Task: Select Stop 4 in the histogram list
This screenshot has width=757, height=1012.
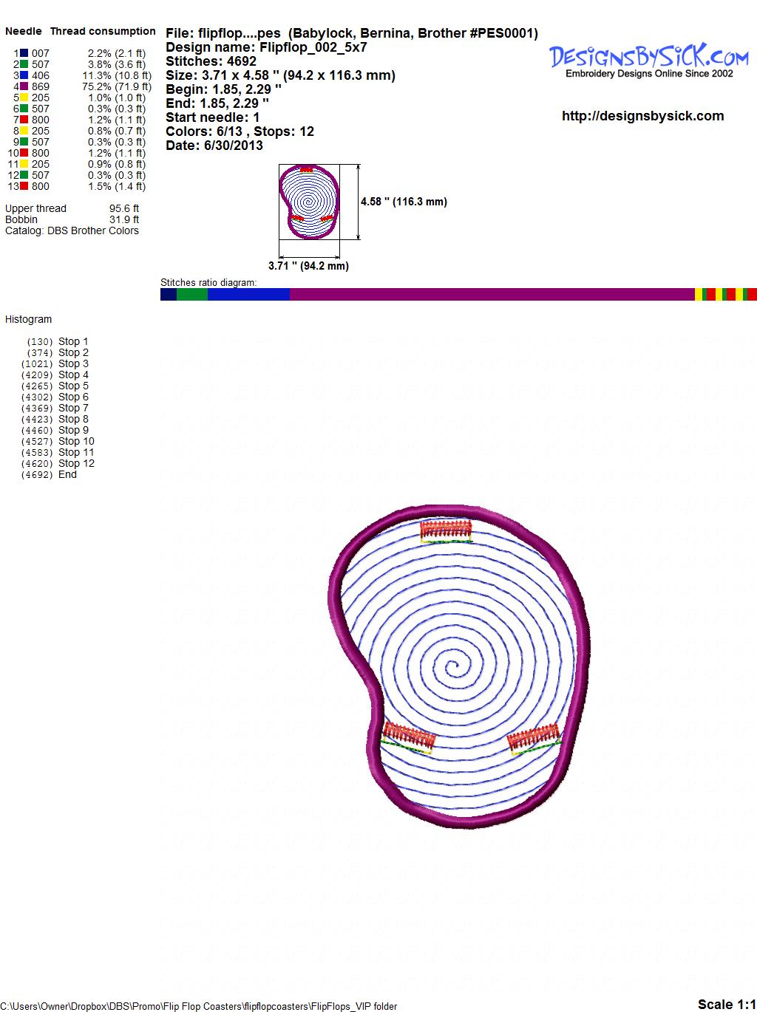Action: (x=73, y=375)
